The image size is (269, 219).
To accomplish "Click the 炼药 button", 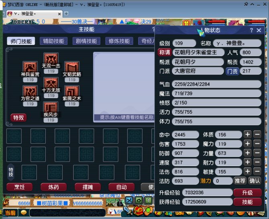I will 53,187.
